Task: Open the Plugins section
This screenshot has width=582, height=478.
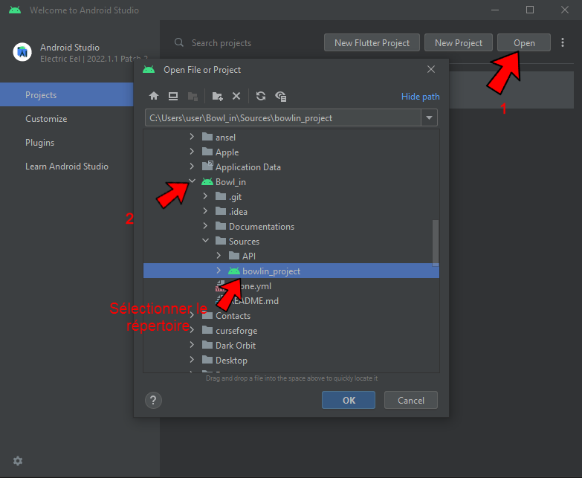Action: coord(39,143)
